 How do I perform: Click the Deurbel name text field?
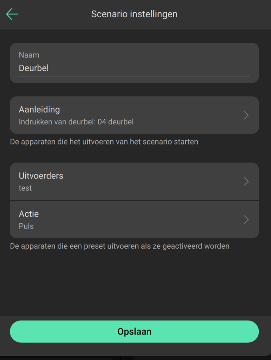pos(134,68)
